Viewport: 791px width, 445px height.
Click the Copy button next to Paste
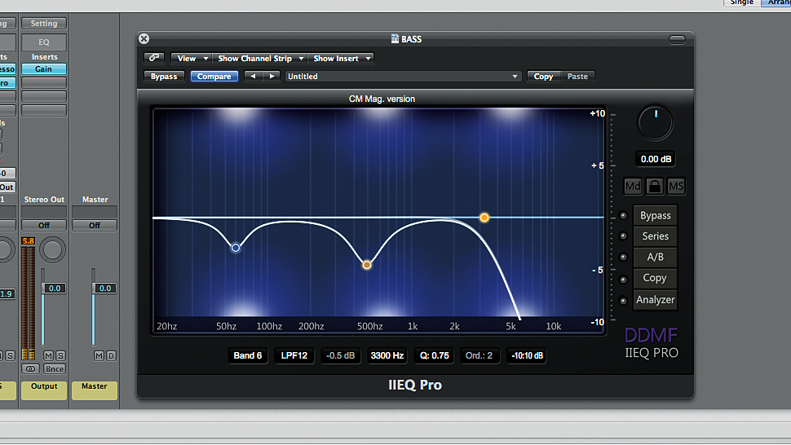543,76
